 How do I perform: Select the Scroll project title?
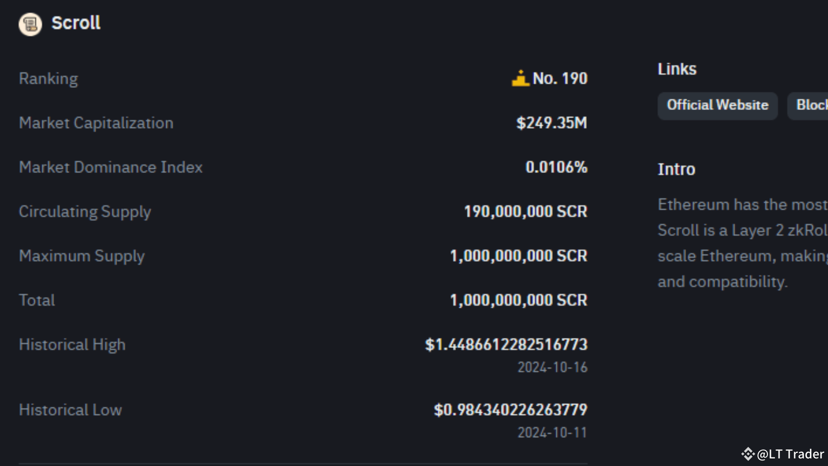[x=76, y=23]
